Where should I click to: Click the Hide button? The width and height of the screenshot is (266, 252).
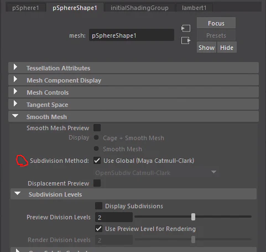click(227, 48)
